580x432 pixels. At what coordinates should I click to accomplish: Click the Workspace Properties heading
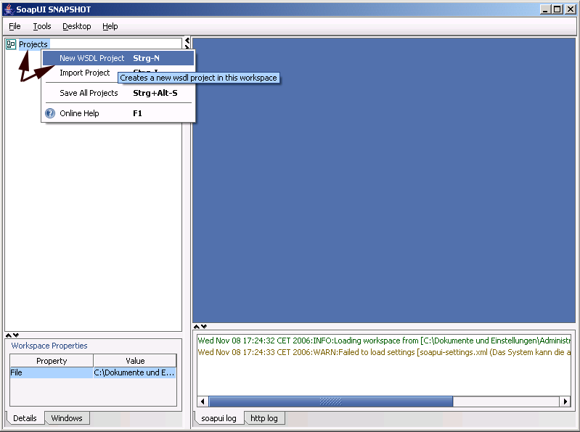[49, 346]
